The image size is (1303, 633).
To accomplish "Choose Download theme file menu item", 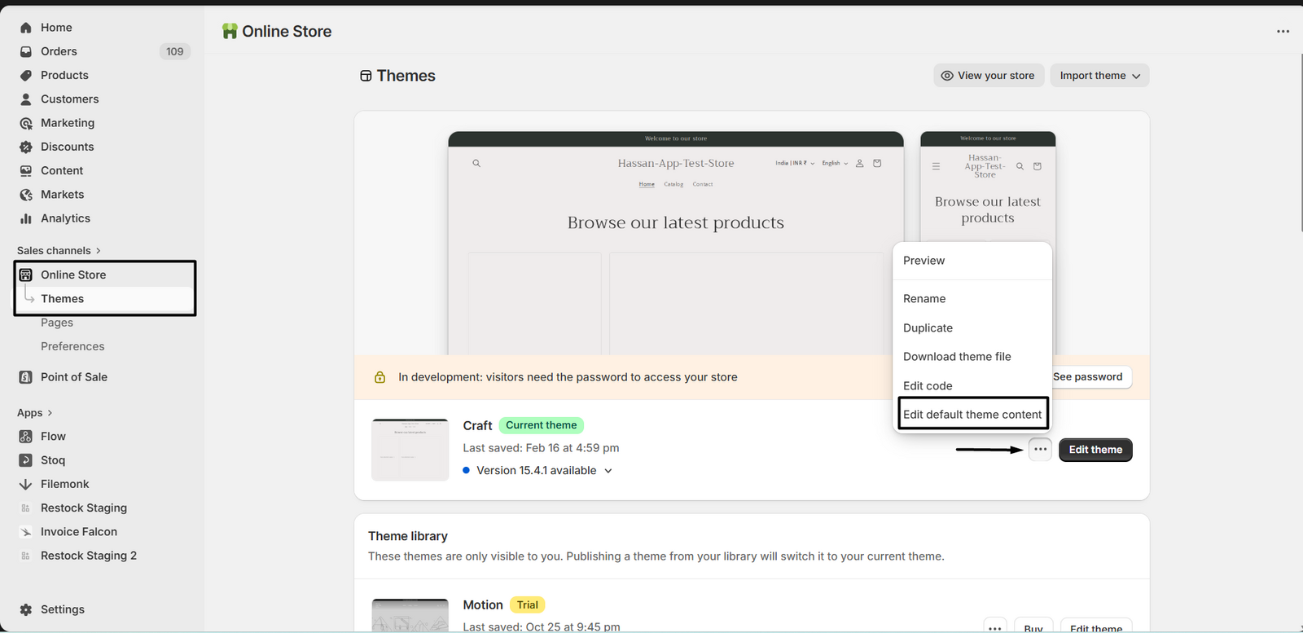I will coord(972,357).
